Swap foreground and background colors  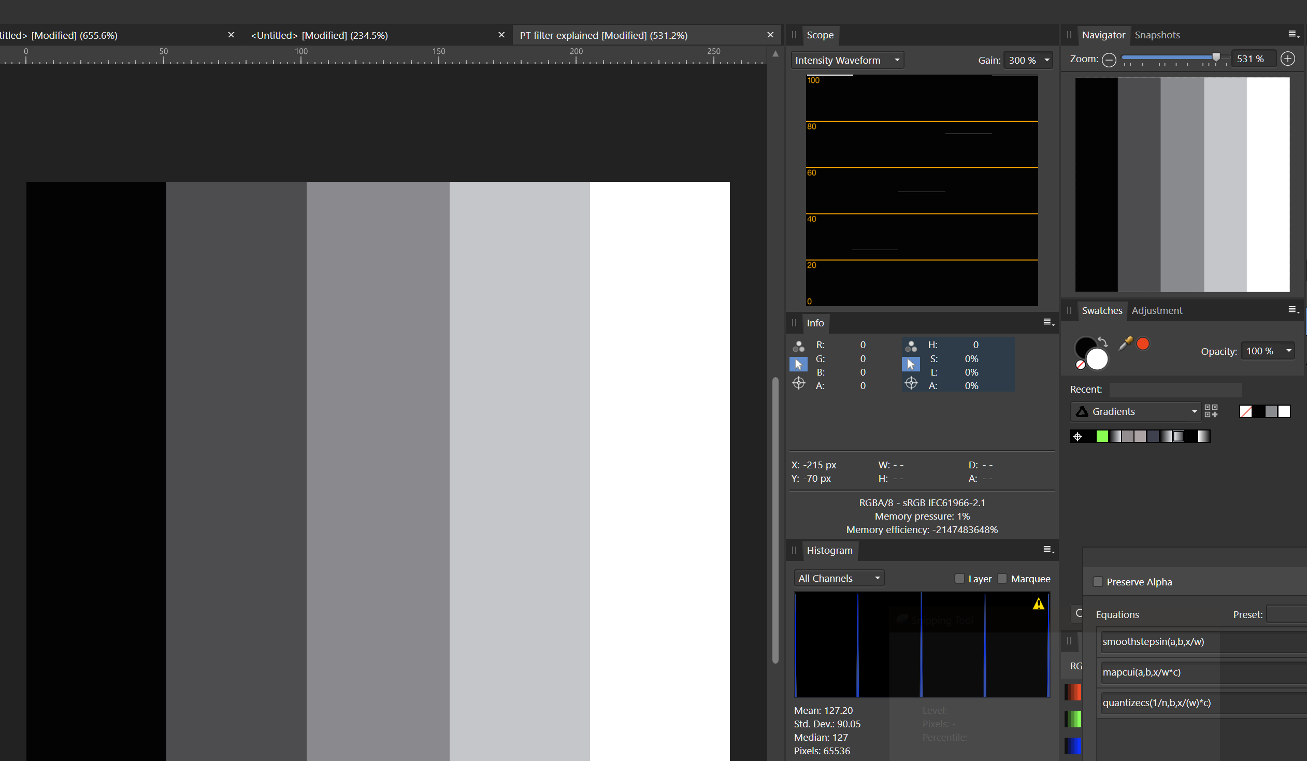click(x=1103, y=342)
